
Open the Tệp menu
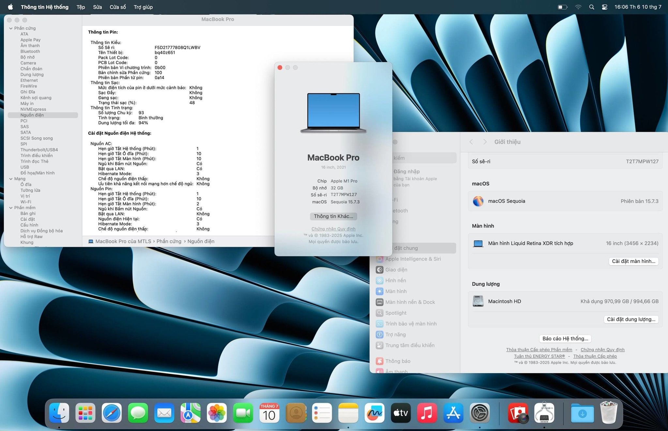point(81,7)
